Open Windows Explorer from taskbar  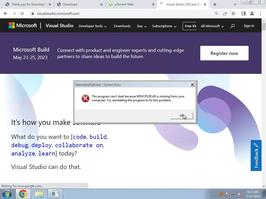(39, 194)
